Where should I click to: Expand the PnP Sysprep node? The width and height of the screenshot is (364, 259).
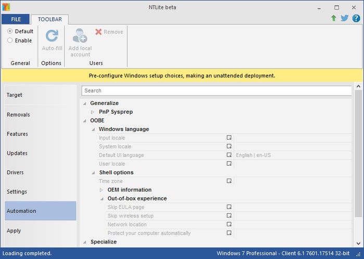(93, 112)
